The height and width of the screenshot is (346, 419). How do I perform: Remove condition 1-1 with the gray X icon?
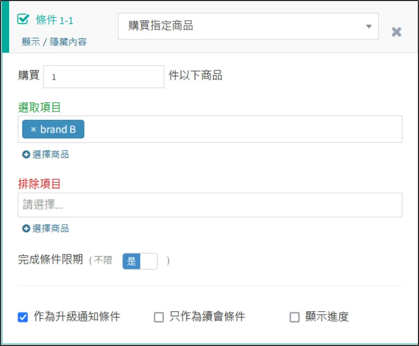(x=396, y=32)
